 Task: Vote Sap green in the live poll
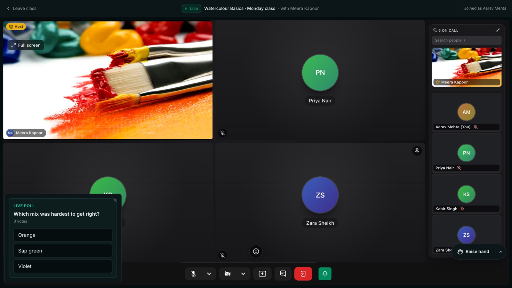[63, 251]
